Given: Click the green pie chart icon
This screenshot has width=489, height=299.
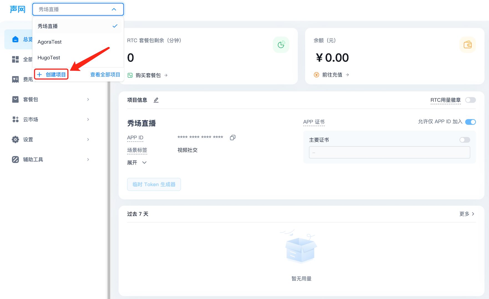Looking at the screenshot, I should pyautogui.click(x=281, y=45).
